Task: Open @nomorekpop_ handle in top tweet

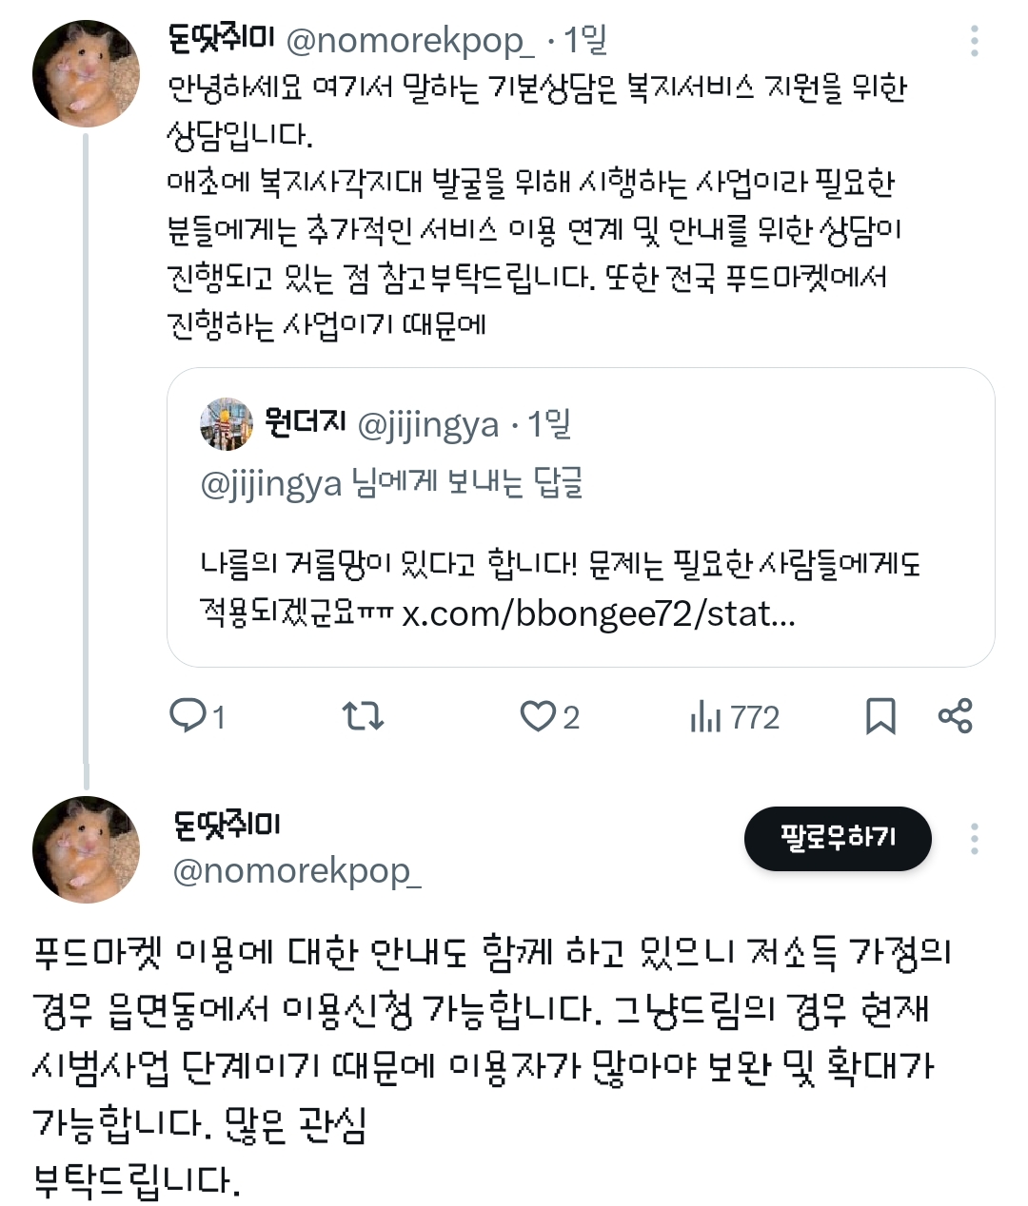Action: (410, 40)
